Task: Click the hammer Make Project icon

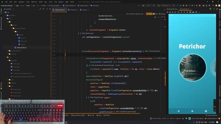Action: pyautogui.click(x=139, y=6)
